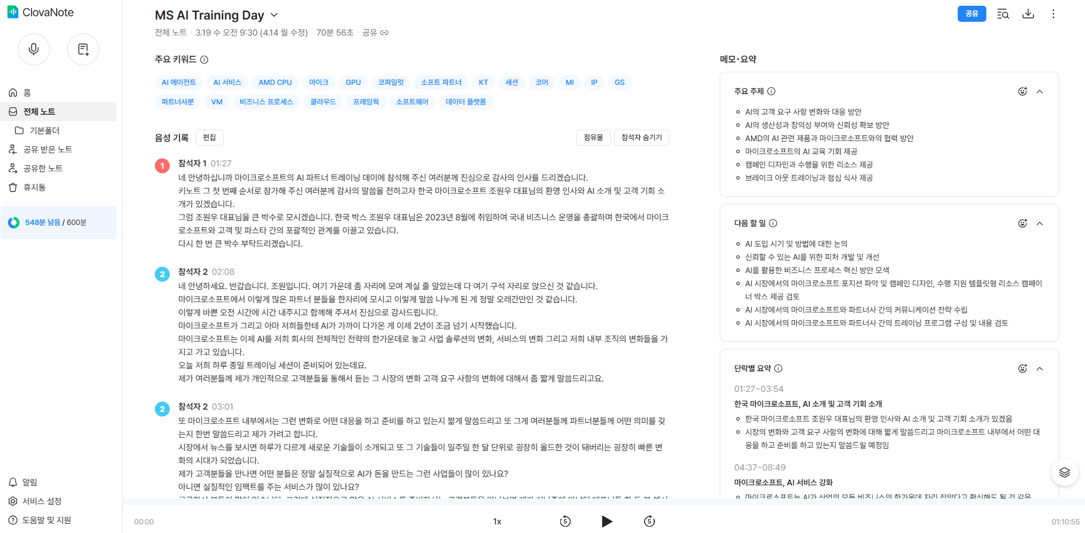Show info about 다음 할 일
The image size is (1085, 533).
(x=773, y=223)
